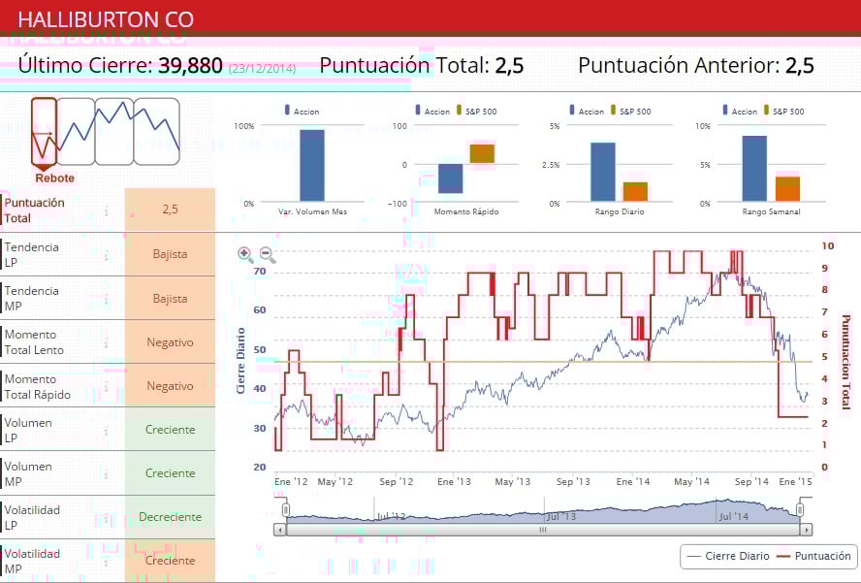
Task: Click the blue bar in Var. Volumen Mes
Action: (x=312, y=166)
